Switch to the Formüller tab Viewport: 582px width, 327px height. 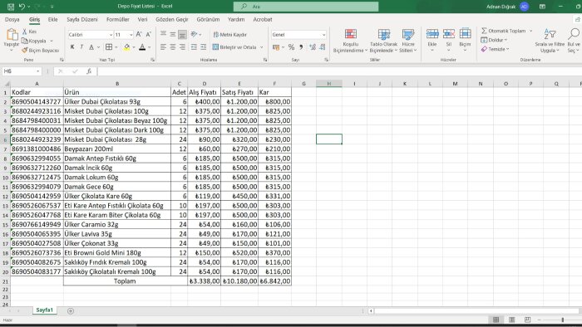pyautogui.click(x=118, y=19)
